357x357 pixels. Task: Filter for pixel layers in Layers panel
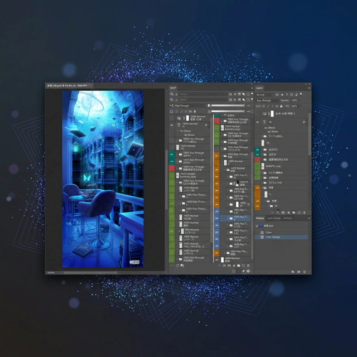(x=277, y=94)
